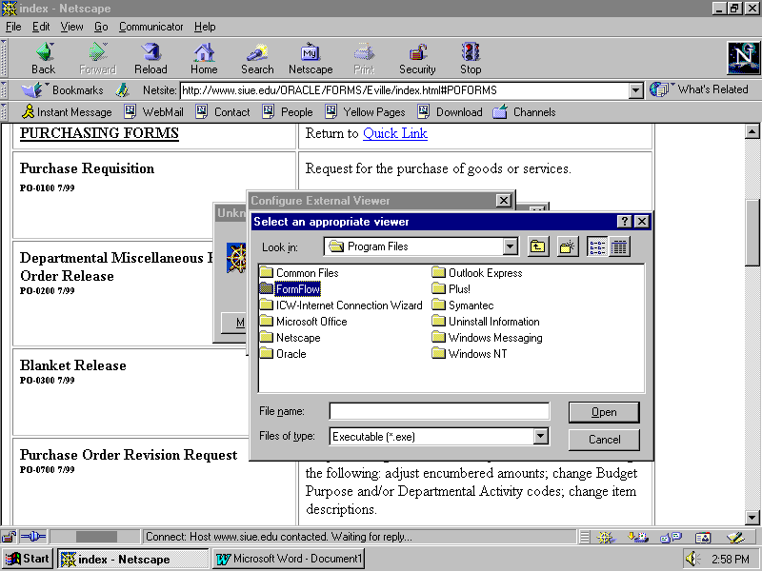Click the Reload toolbar icon

point(150,58)
